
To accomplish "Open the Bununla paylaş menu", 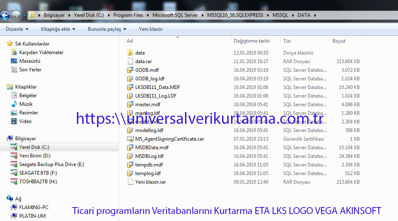I will click(x=107, y=29).
